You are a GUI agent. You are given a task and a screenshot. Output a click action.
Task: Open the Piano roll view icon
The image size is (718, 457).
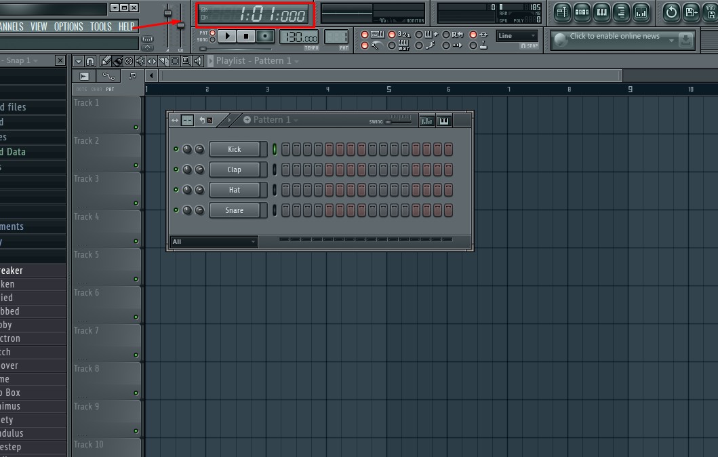pos(601,12)
